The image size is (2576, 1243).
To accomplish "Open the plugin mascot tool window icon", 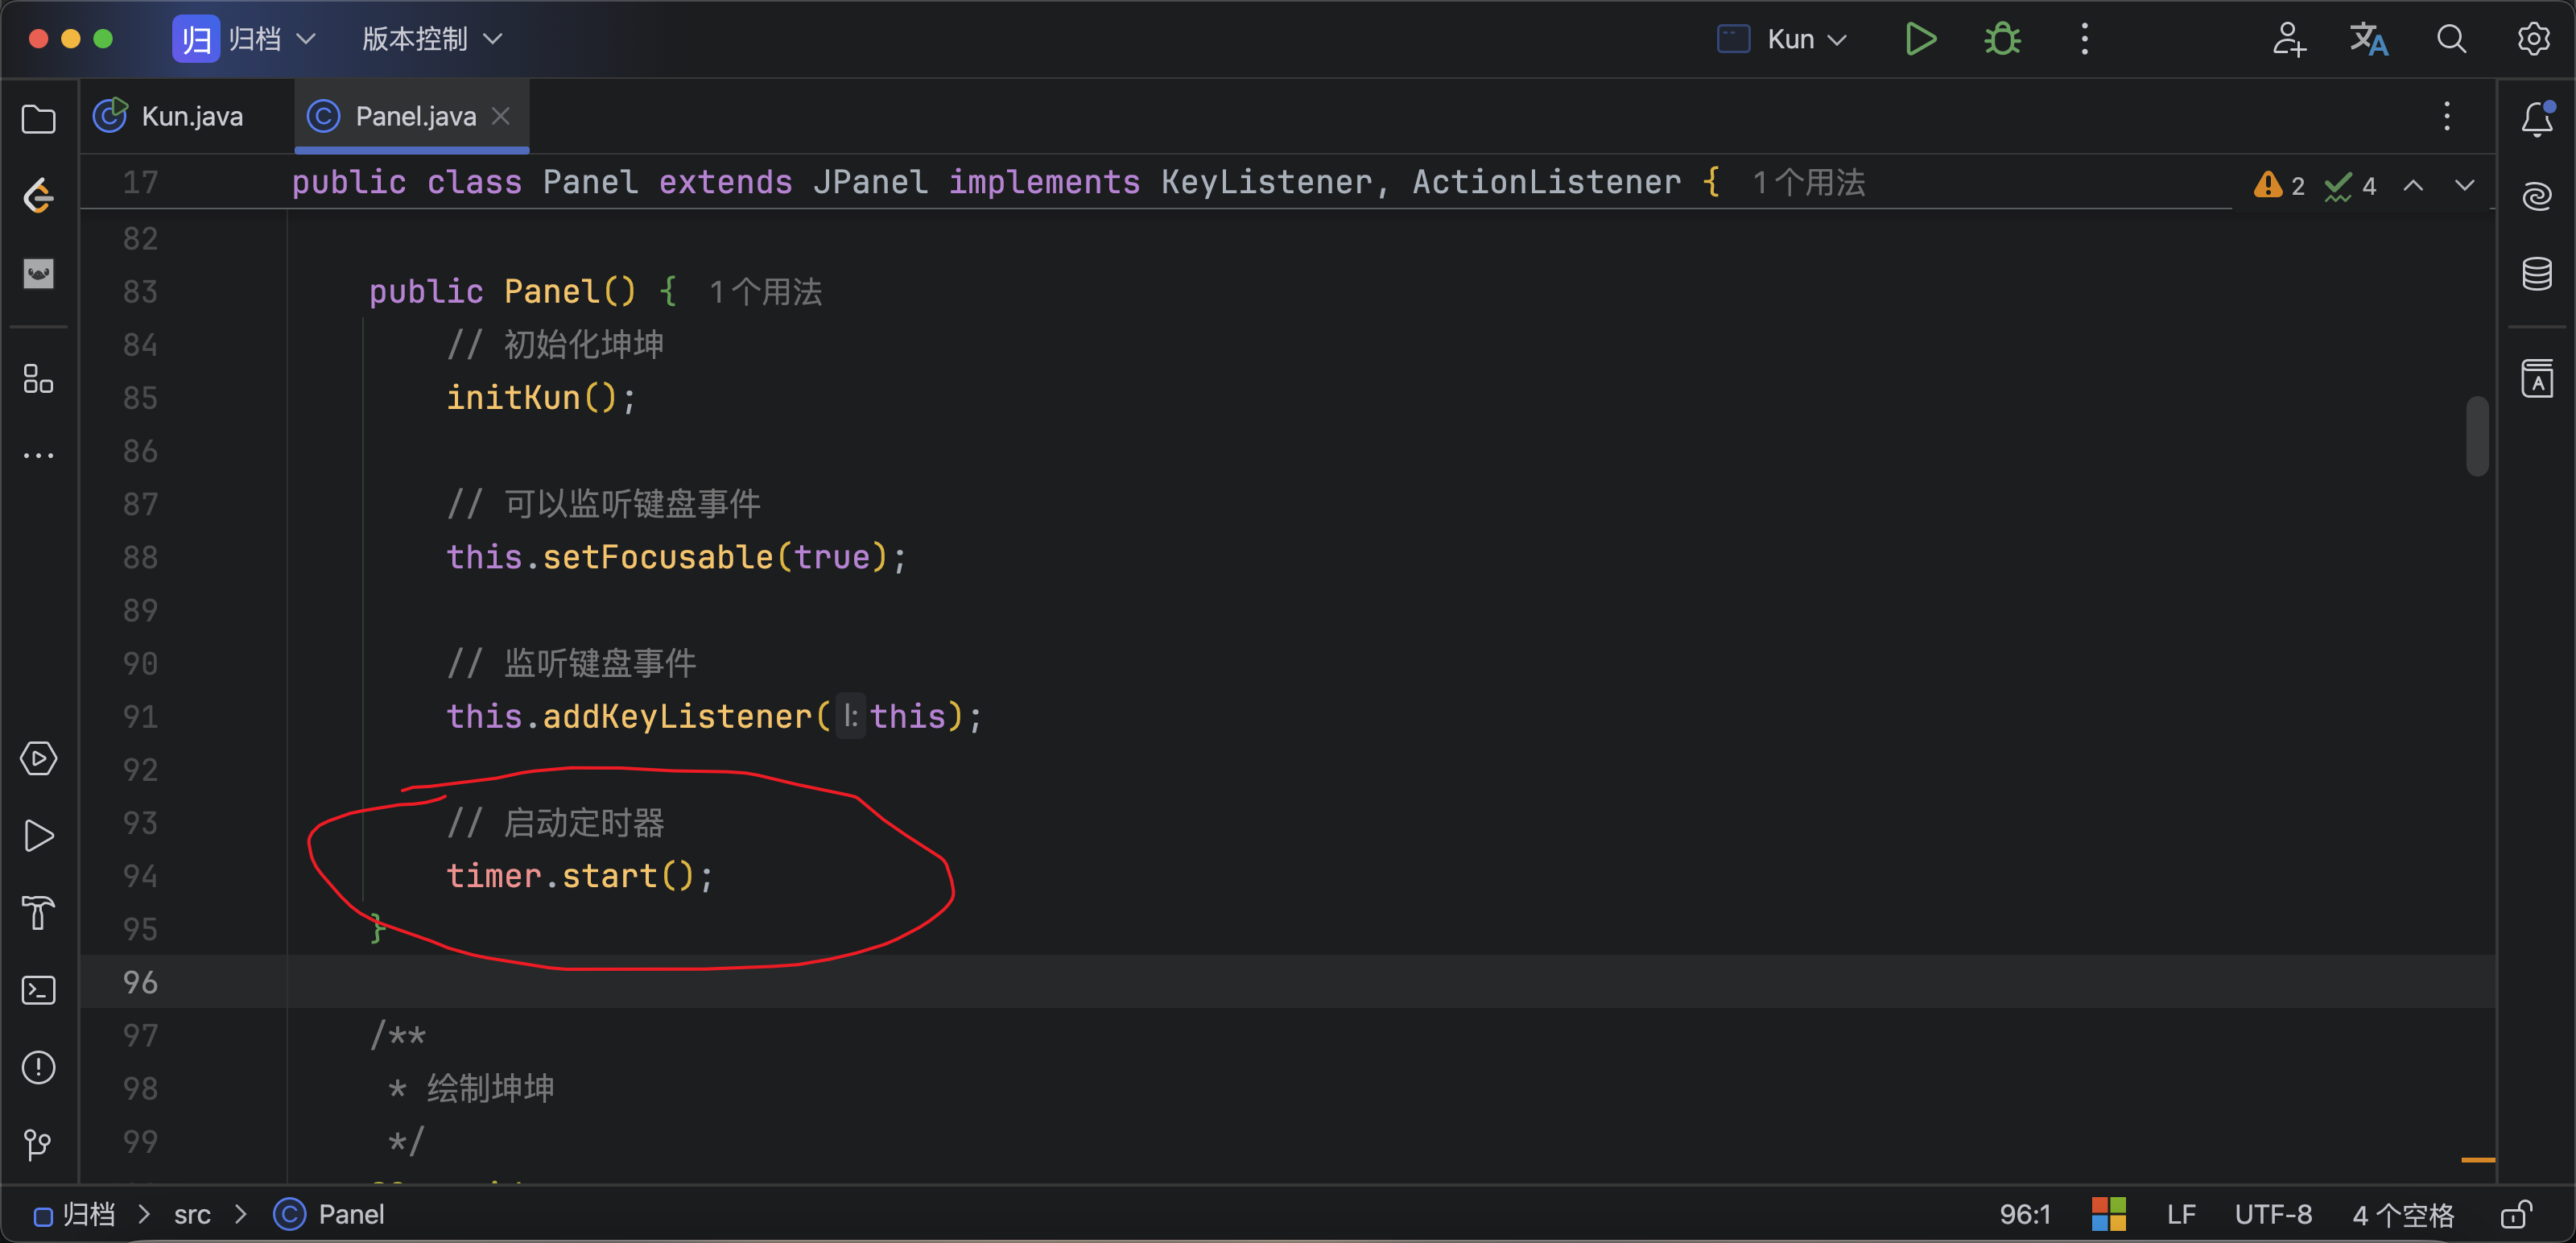I will click(38, 273).
